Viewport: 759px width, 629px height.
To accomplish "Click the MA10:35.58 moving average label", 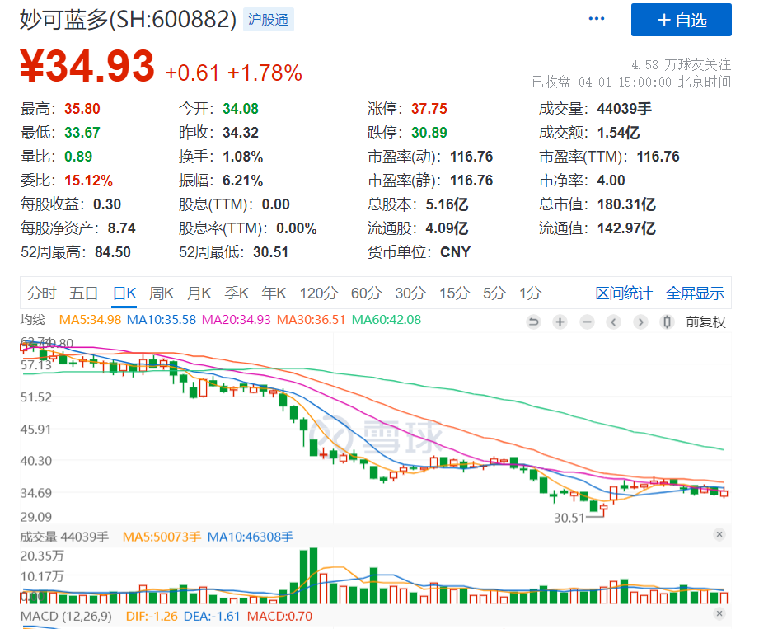I will coord(162,320).
